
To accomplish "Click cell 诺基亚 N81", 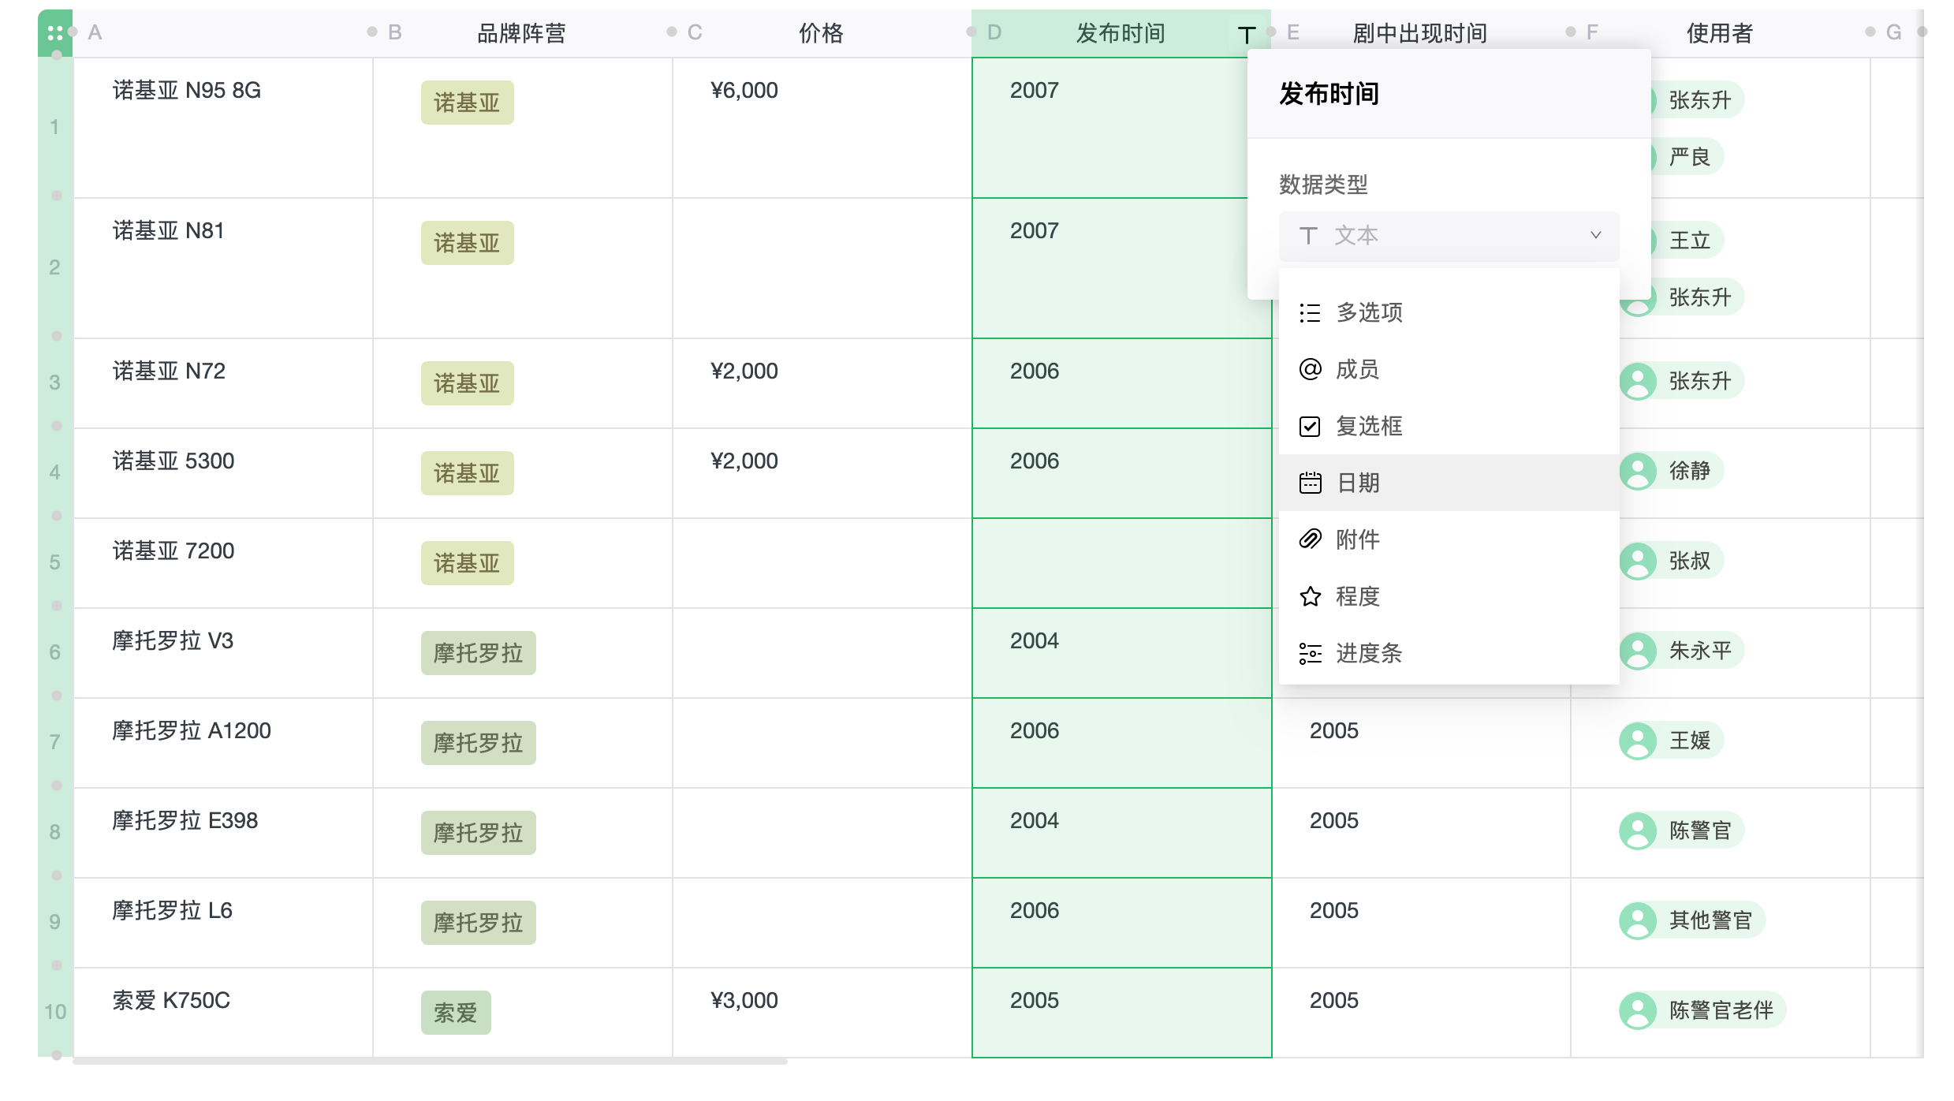I will (223, 268).
